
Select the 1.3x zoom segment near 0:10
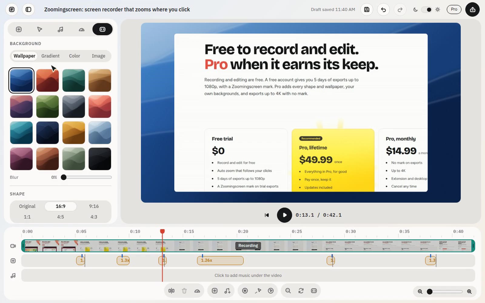pyautogui.click(x=123, y=261)
